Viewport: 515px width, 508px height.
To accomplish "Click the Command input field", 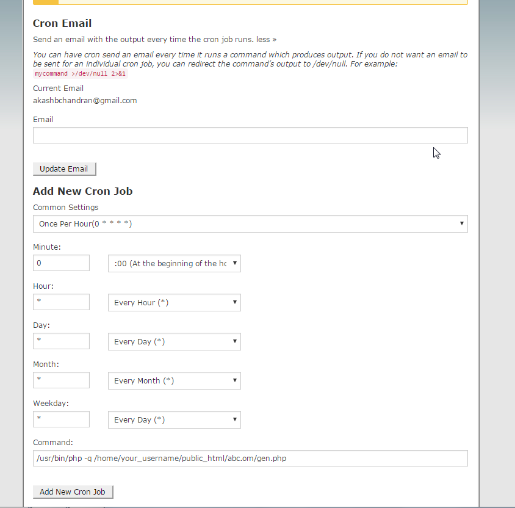I will coord(250,458).
